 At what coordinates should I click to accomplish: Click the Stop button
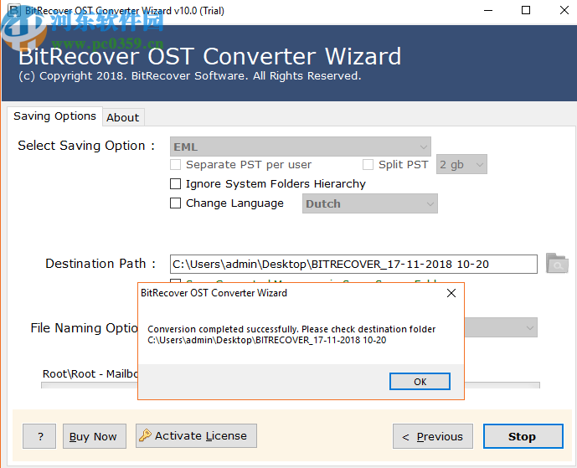click(523, 436)
